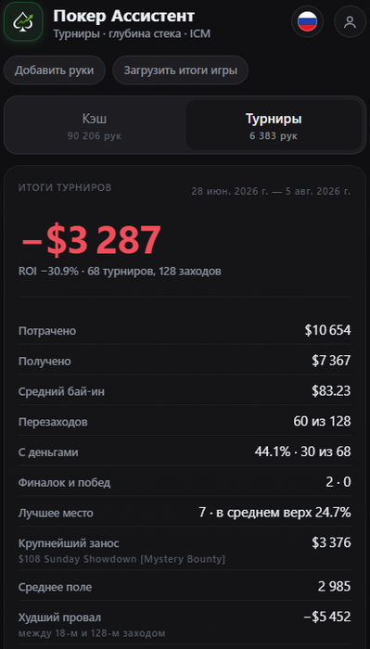Select the Средний бай-ин row

[185, 391]
